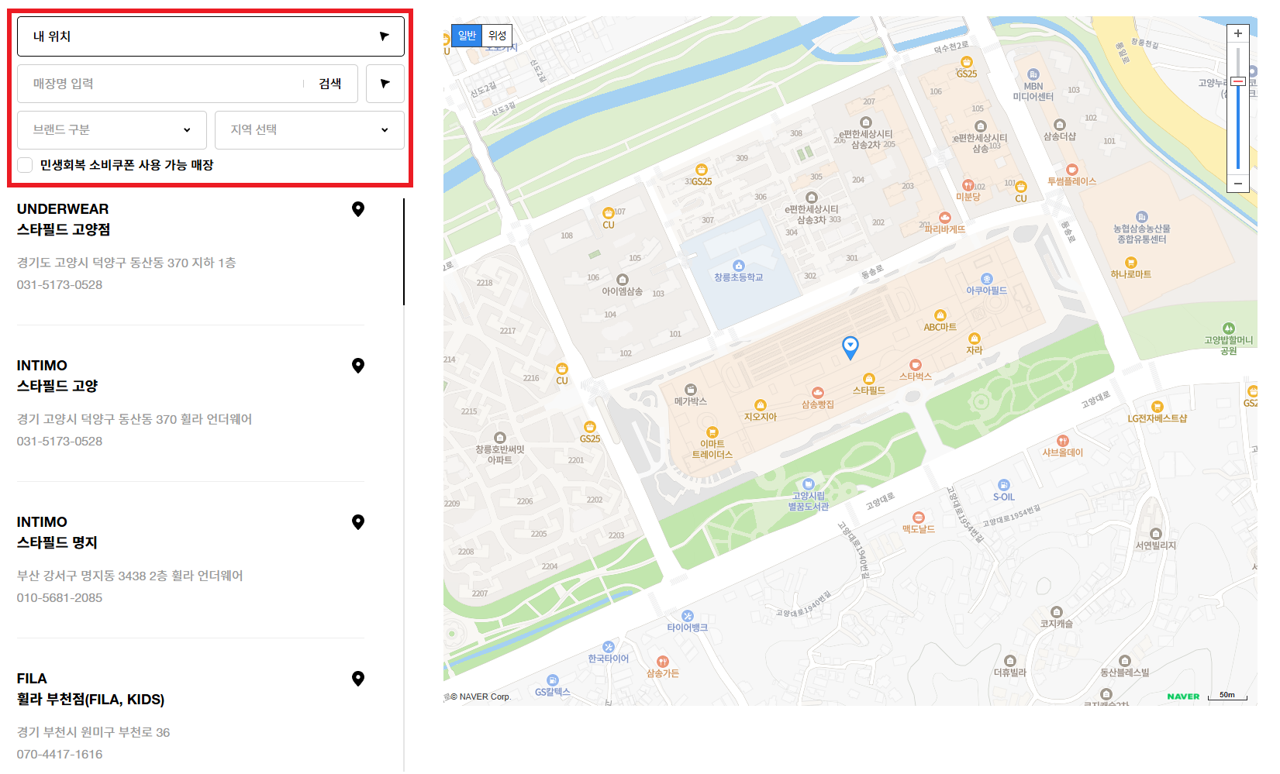Click the 스타필드 marker on the map

869,379
